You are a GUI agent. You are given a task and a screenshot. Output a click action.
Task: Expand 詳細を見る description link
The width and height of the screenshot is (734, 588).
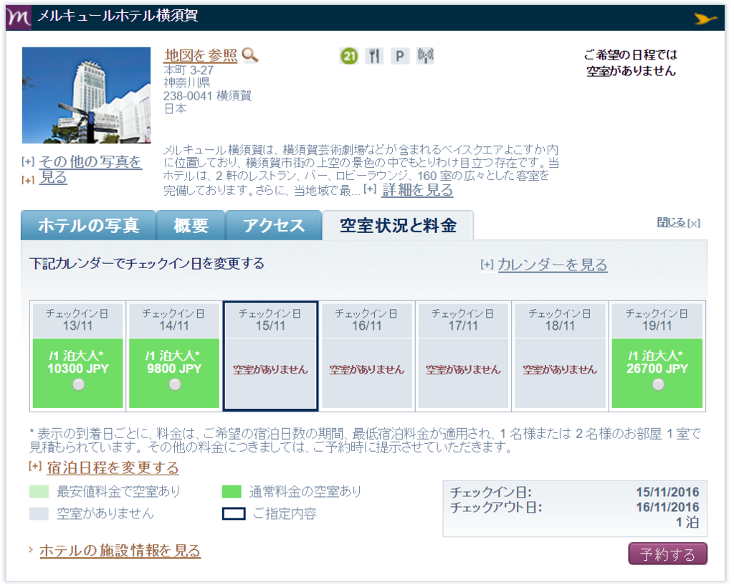417,189
